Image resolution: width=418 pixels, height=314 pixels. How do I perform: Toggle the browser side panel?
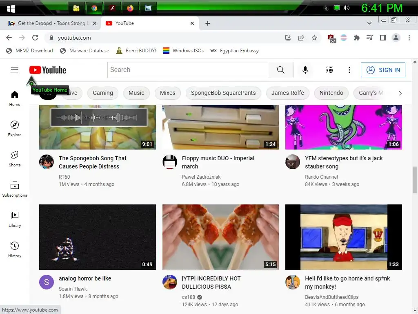[x=383, y=38]
